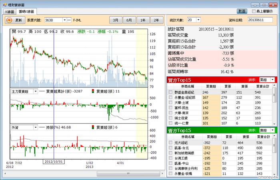Image resolution: width=280 pixels, height=180 pixels.
Task: Check the 大華-土城 row checkbox
Action: pos(170,102)
